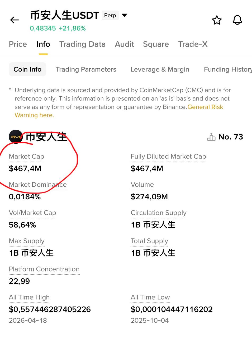Tap the Perp contract type badge
This screenshot has height=338, width=252.
[110, 15]
